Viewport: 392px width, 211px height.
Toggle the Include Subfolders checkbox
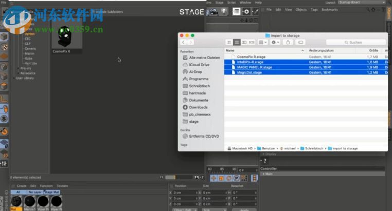coord(94,12)
